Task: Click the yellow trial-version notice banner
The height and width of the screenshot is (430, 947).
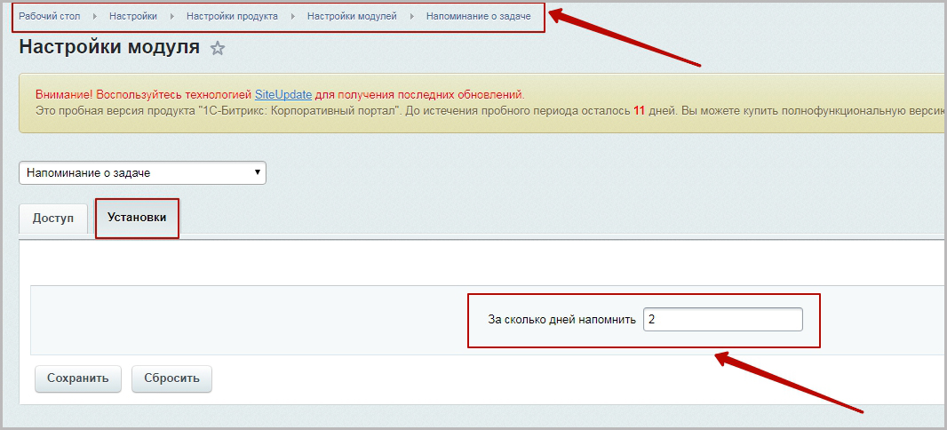Action: 483,103
